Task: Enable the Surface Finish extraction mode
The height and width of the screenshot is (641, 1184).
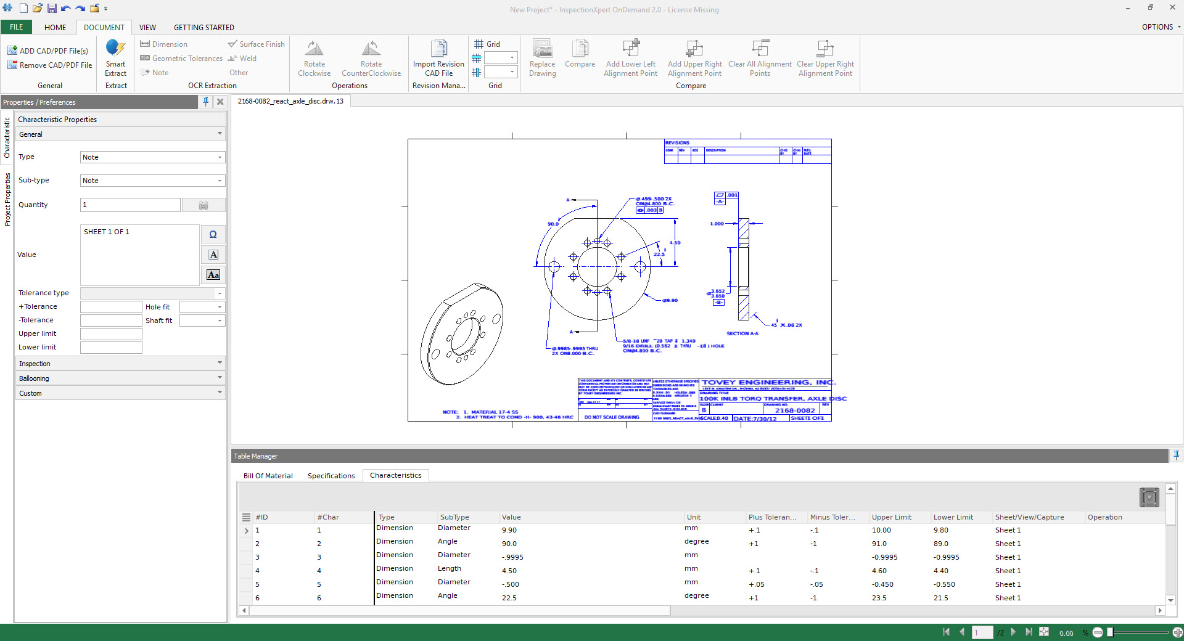Action: click(257, 44)
